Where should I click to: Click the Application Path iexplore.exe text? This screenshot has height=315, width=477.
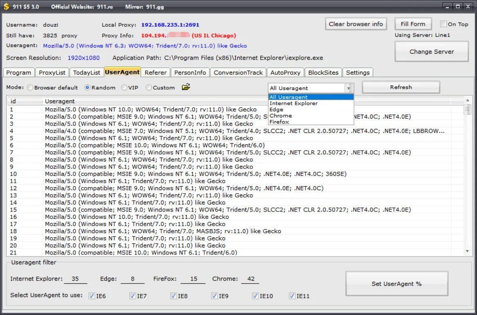(x=244, y=58)
